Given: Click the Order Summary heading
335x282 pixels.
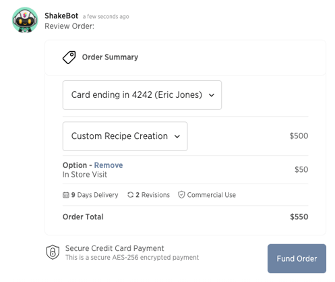Looking at the screenshot, I should coord(110,57).
